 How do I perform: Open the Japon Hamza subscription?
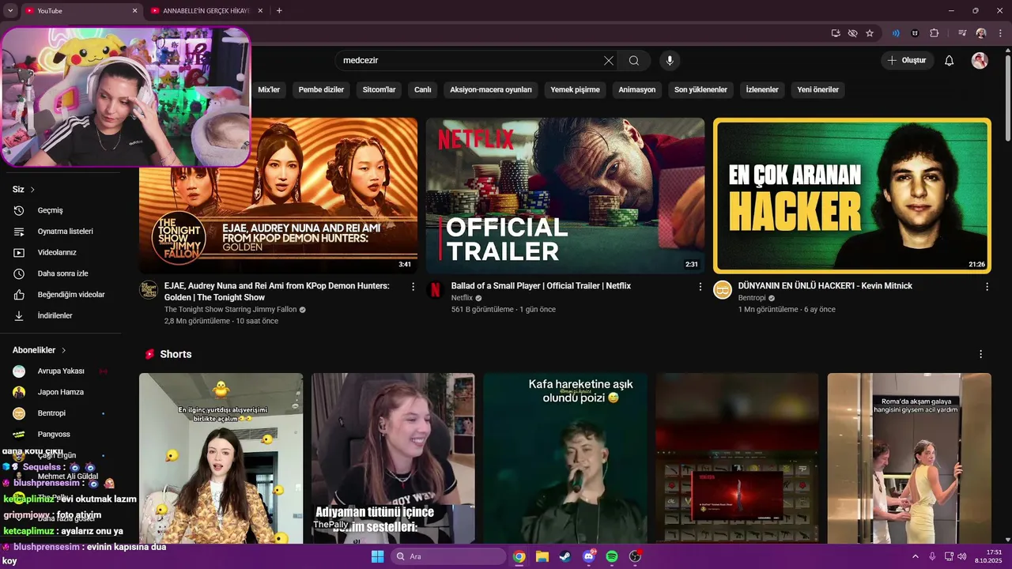tap(62, 392)
